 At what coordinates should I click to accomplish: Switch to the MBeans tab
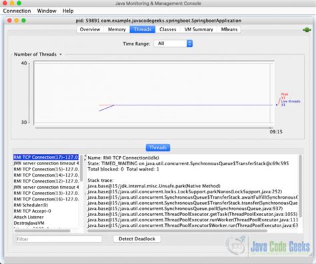229,29
